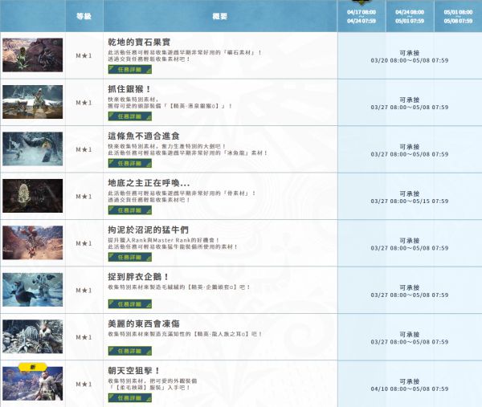Screen dimensions: 482x407
Task: Open 任務詳細 for 這條魚不適合進食
Action: click(129, 164)
